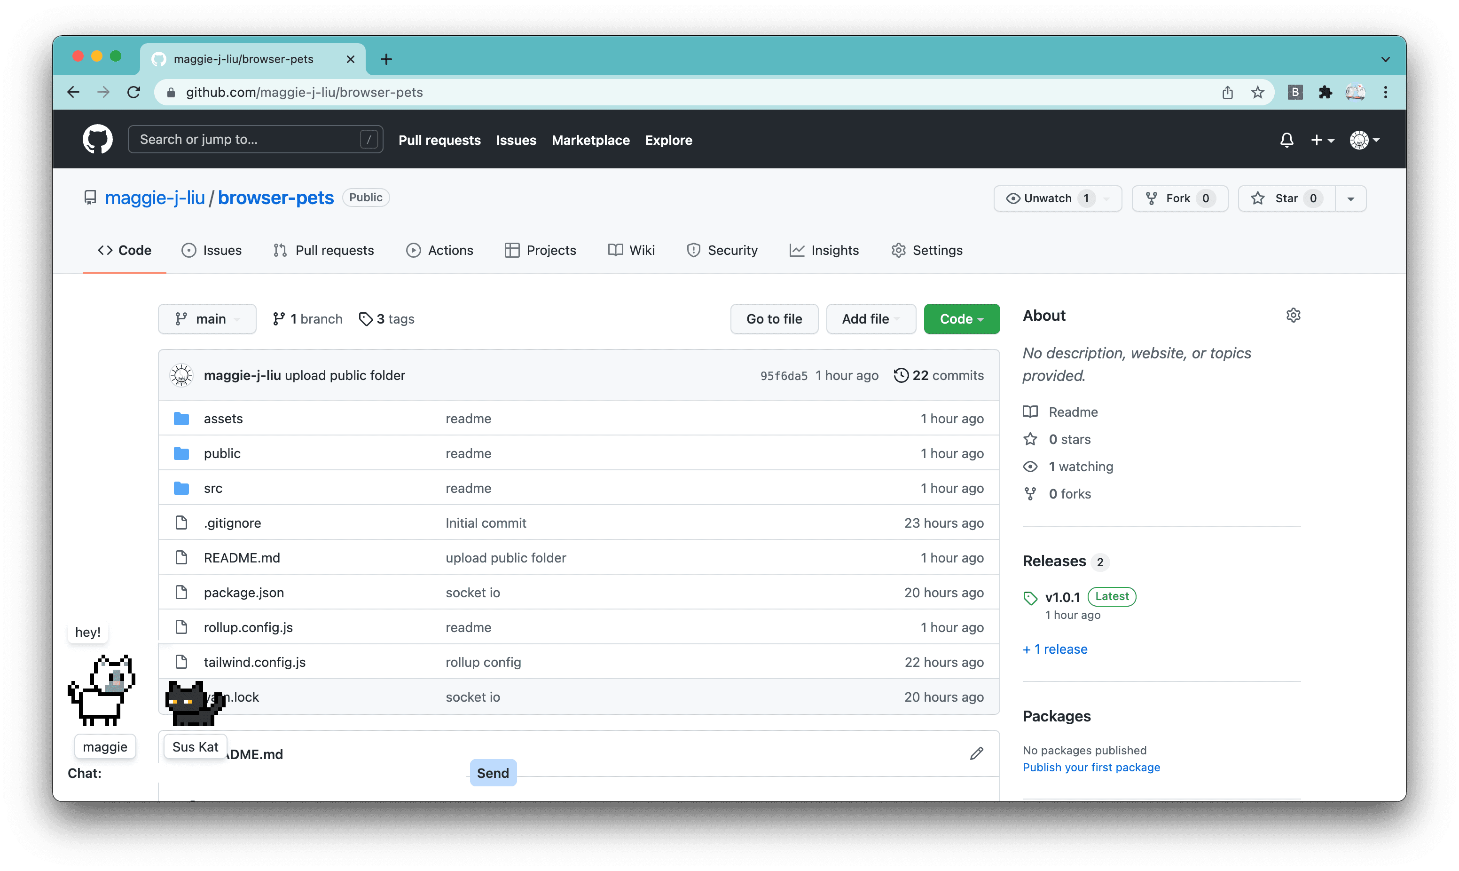Select the Pull requests tab
The height and width of the screenshot is (871, 1459).
pyautogui.click(x=334, y=250)
